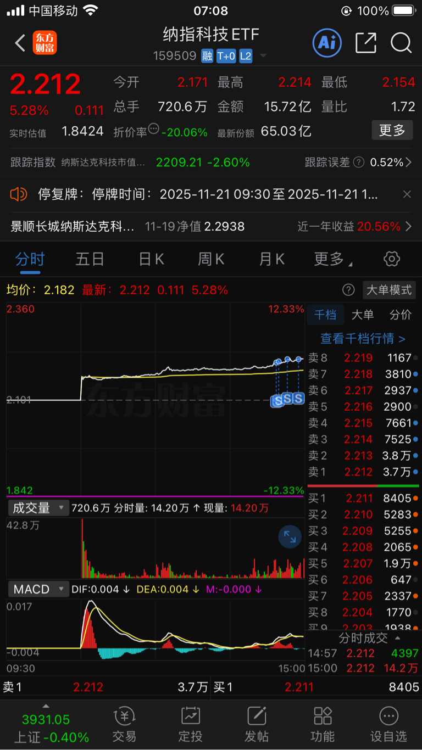Image resolution: width=422 pixels, height=750 pixels.
Task: Tap 买8 price 2.204 row
Action: [x=363, y=612]
